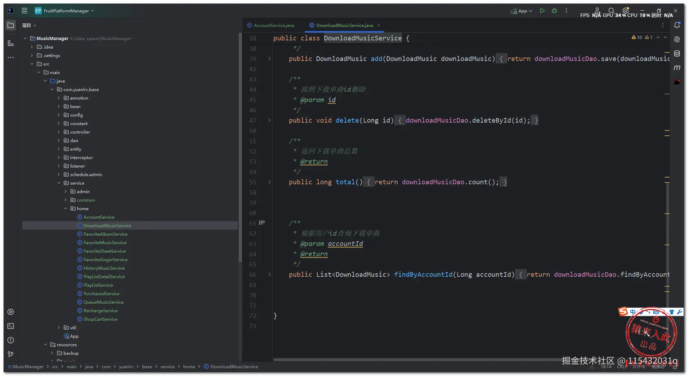Expand the .settings folder
Viewport: 688px width, 376px height.
(32, 55)
